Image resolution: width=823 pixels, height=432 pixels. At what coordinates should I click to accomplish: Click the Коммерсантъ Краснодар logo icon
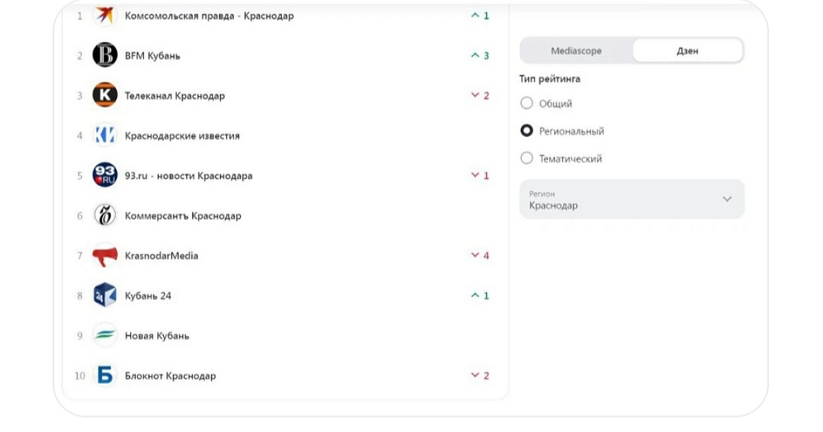point(105,215)
